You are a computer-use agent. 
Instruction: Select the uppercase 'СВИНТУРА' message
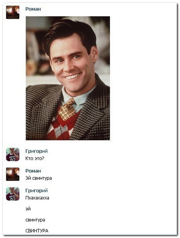(37, 231)
